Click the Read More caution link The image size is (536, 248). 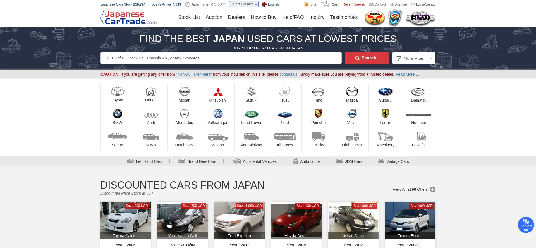tap(407, 74)
